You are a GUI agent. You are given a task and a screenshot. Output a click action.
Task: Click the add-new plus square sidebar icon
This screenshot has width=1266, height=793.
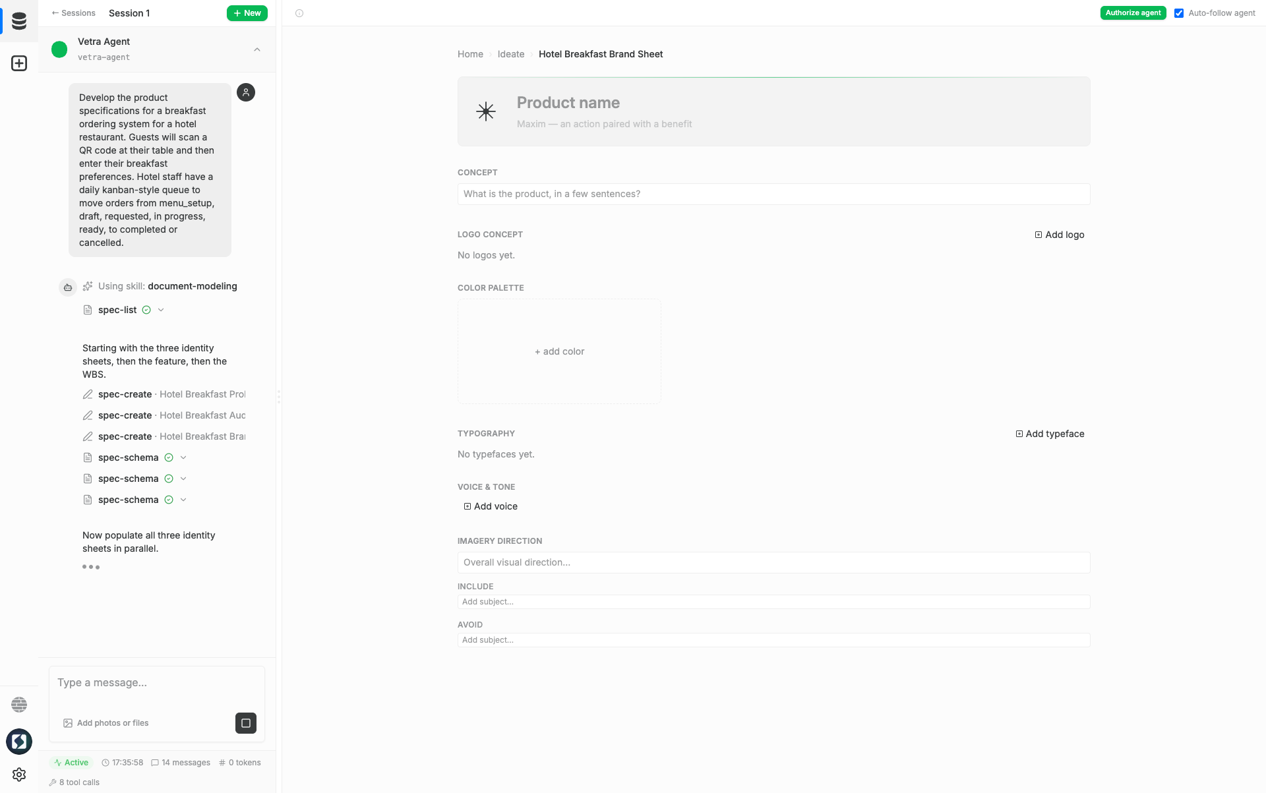click(x=19, y=63)
